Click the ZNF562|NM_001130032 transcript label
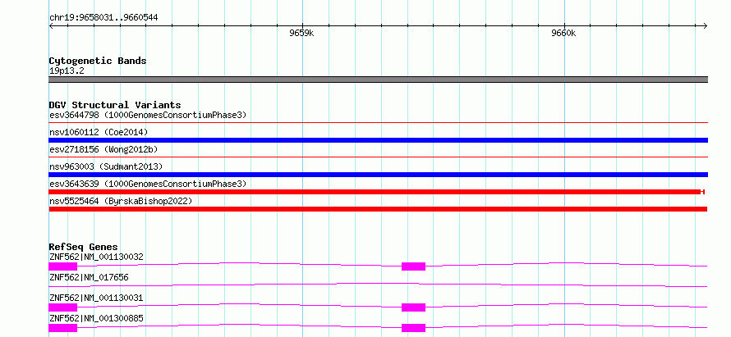 tap(96, 257)
